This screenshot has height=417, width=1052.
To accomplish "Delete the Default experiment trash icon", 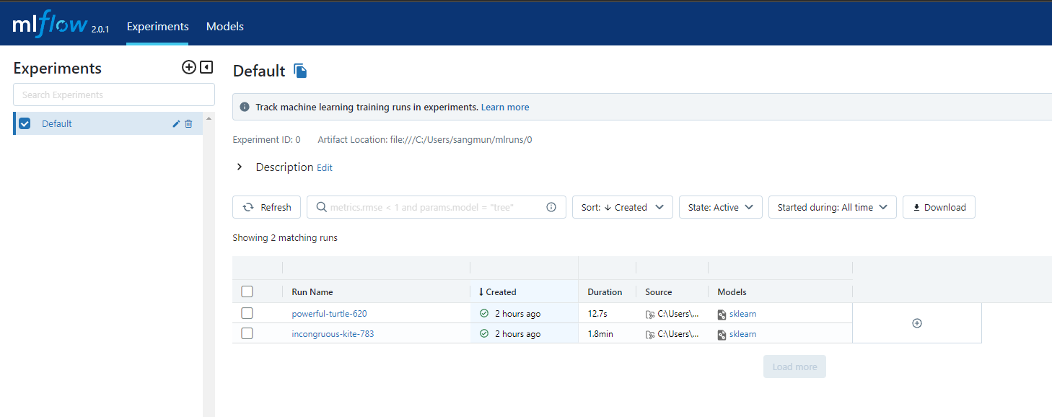I will (188, 123).
